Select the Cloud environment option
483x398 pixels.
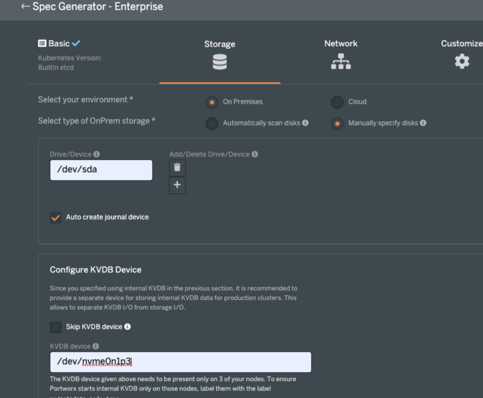click(337, 102)
